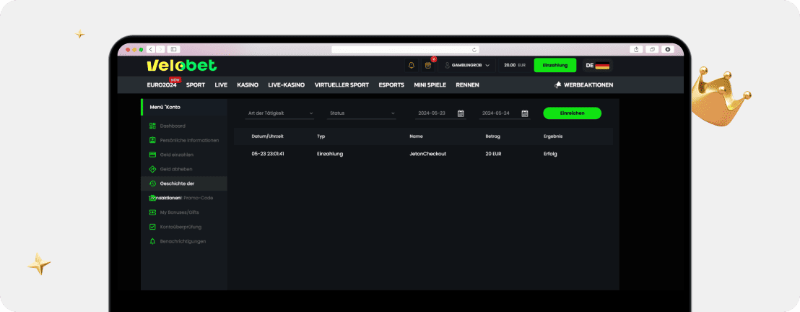Click the Benachrichtigungen bell icon in sidebar
This screenshot has width=800, height=312.
pyautogui.click(x=152, y=241)
